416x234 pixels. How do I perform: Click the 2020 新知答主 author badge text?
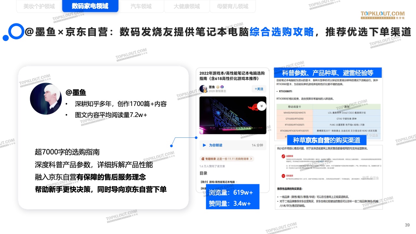[x=217, y=91]
